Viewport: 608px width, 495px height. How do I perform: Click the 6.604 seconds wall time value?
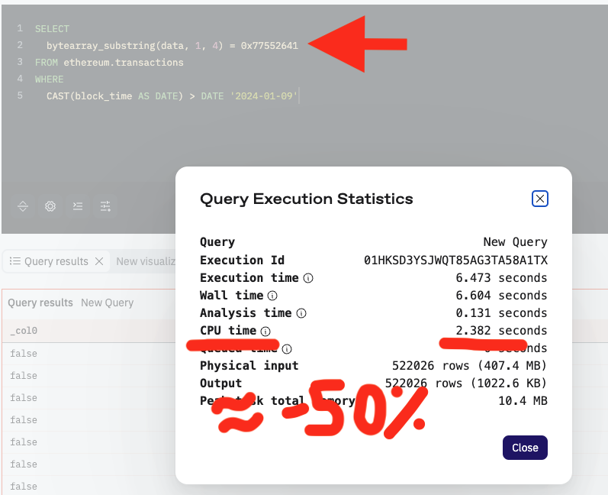pos(501,296)
